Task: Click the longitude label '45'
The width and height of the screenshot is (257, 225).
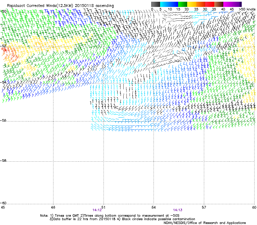Action: [x=3, y=207]
